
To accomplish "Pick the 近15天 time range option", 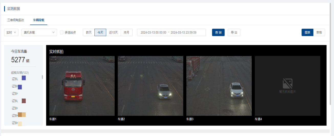I will tap(113, 32).
